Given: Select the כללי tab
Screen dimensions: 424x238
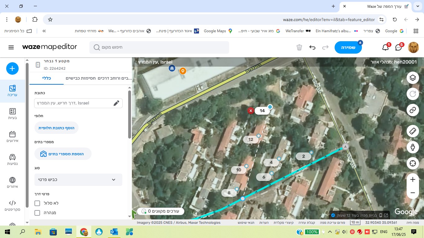Looking at the screenshot, I should (x=47, y=78).
